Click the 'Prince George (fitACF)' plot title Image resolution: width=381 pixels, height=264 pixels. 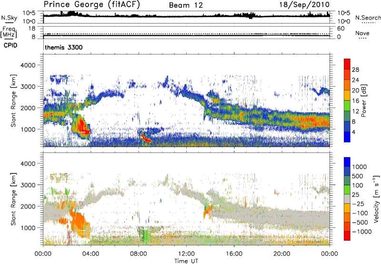[x=92, y=5]
